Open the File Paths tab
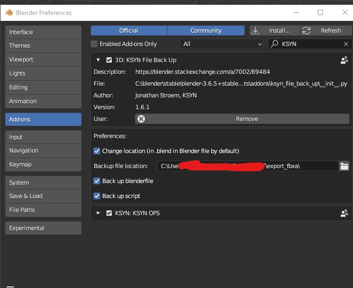The height and width of the screenshot is (288, 353). click(43, 210)
